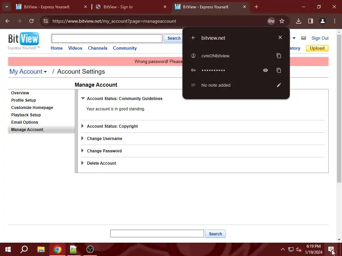
Task: Open the inbox envelope icon
Action: (303, 38)
